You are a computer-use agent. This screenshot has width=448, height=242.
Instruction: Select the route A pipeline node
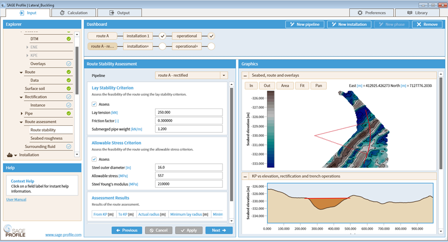102,36
